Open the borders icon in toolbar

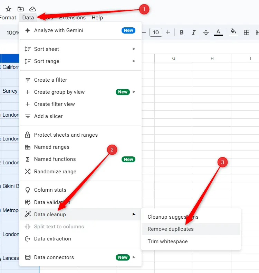[x=247, y=33]
